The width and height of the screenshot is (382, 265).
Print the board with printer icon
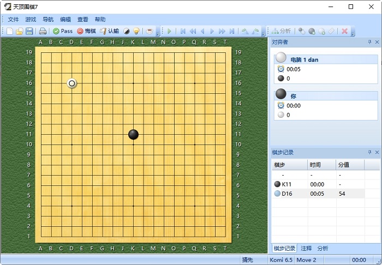click(x=43, y=31)
